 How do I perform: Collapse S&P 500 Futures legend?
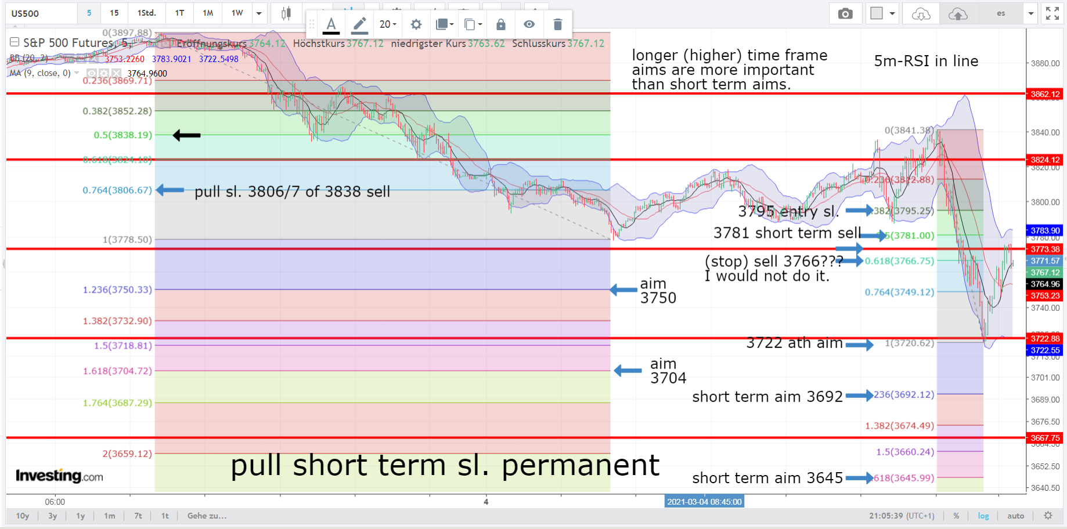(15, 42)
